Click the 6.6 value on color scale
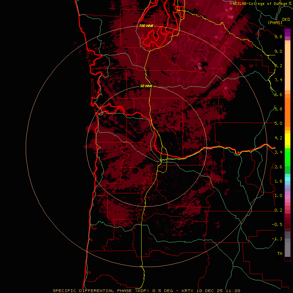 click(278, 94)
